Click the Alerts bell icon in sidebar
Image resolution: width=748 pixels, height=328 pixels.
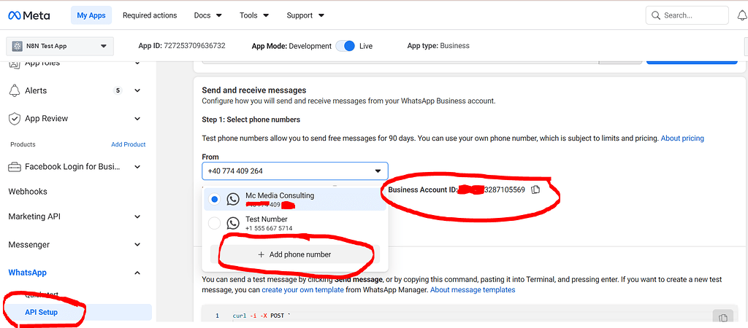[x=15, y=90]
